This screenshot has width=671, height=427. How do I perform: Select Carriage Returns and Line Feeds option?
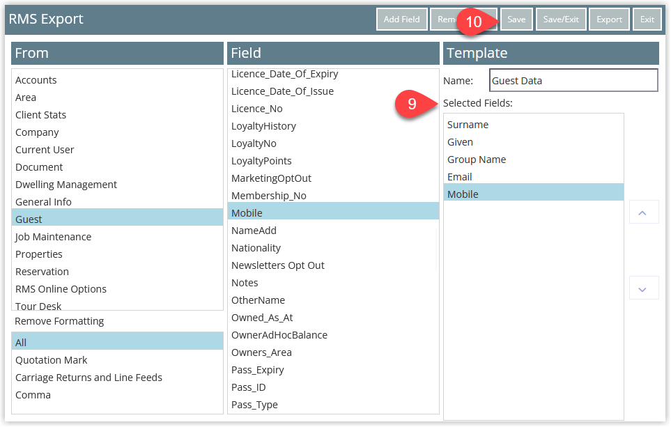117,378
